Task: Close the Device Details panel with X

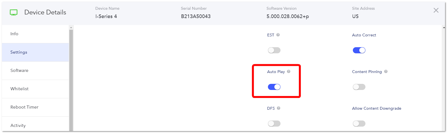Action: pos(436,10)
